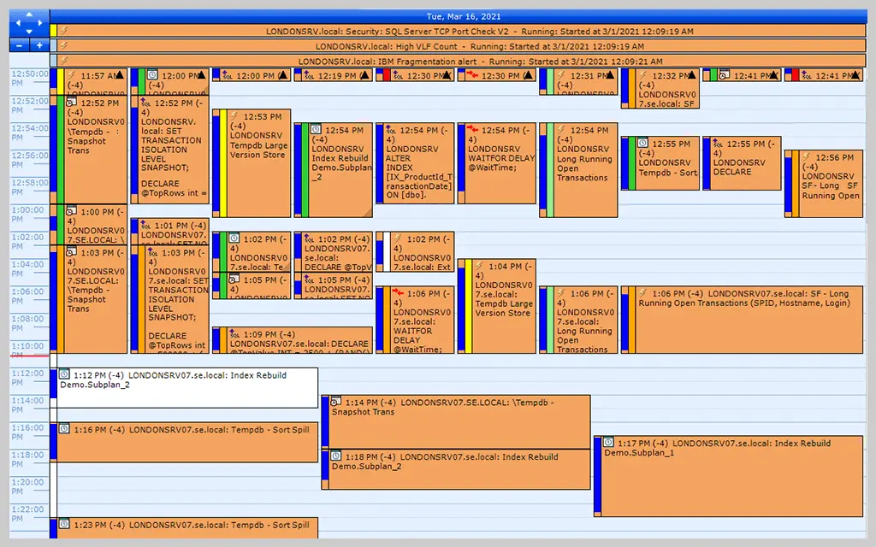Click the lightning icon on the 12:53 PM Tempdb Large Version Store event
This screenshot has height=547, width=876.
(x=234, y=116)
